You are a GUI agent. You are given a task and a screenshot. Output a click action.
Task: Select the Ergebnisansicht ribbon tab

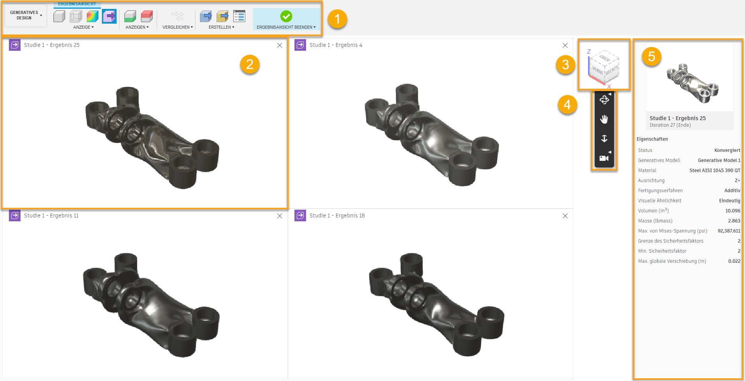(77, 4)
